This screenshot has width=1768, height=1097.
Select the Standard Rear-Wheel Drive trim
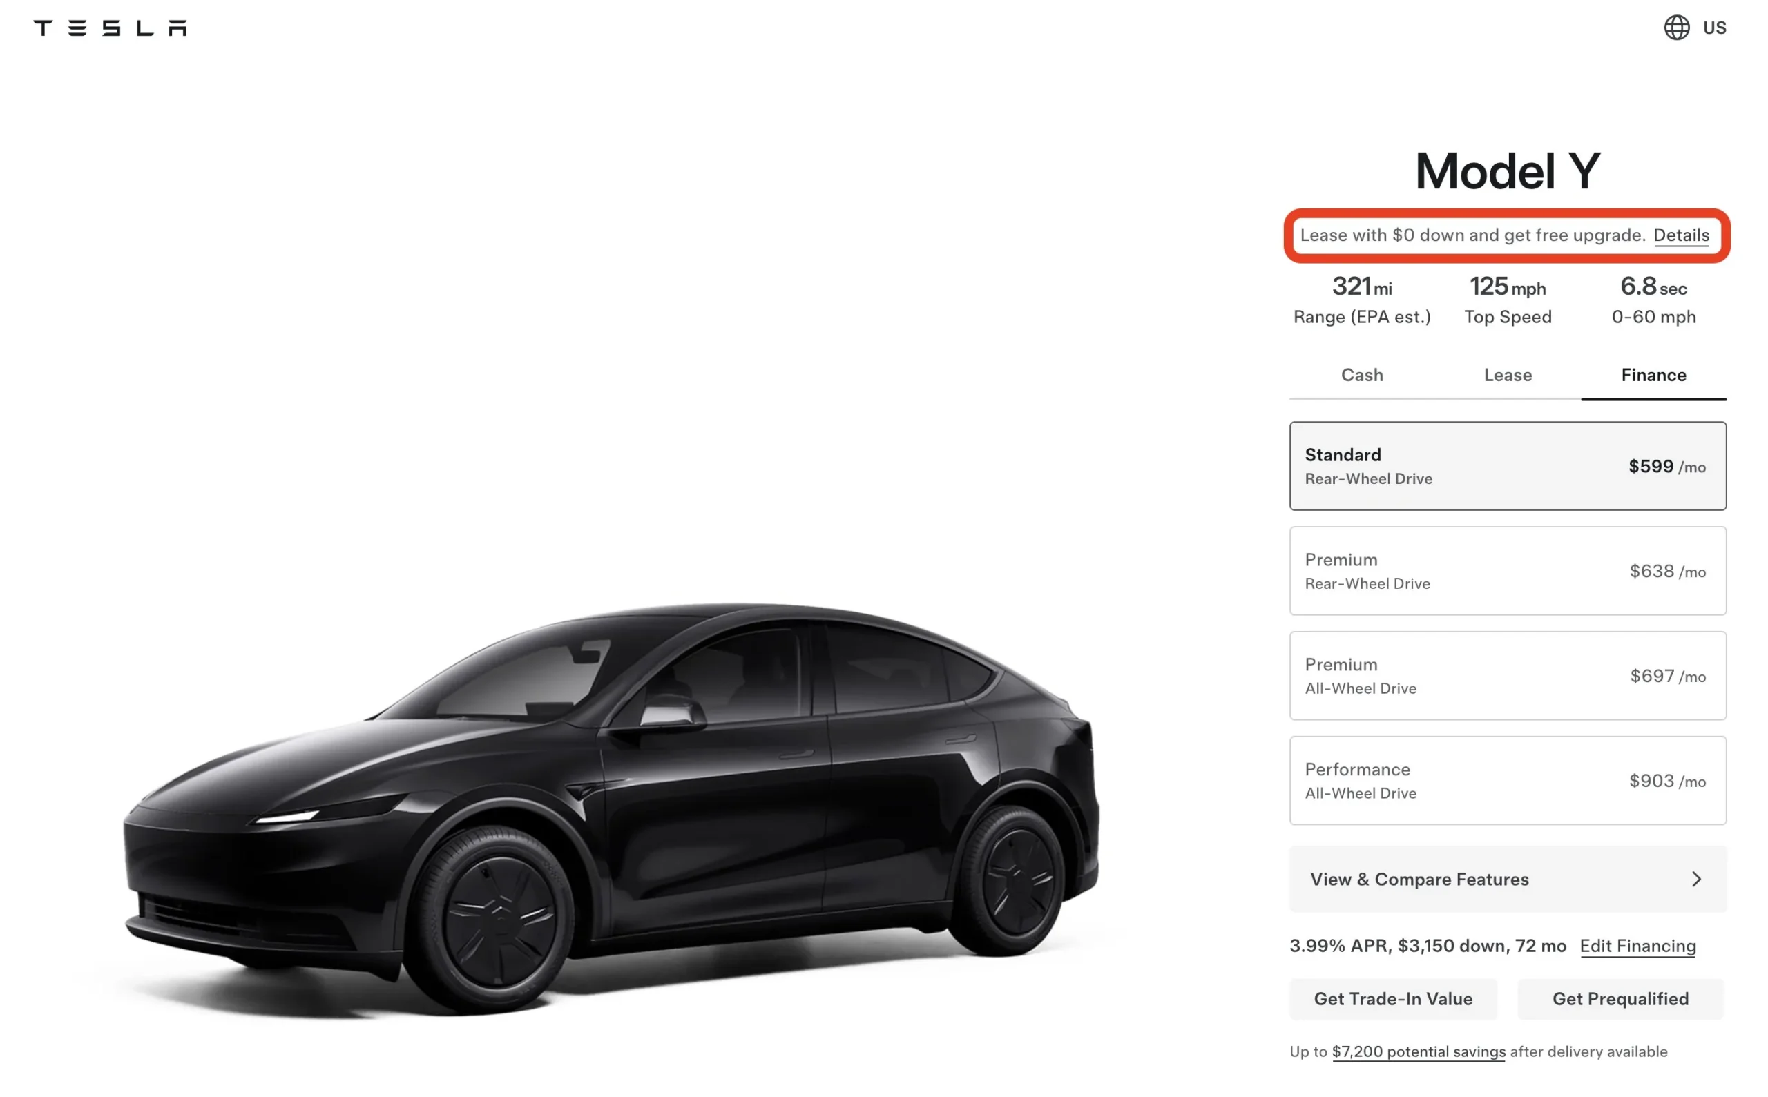tap(1508, 466)
